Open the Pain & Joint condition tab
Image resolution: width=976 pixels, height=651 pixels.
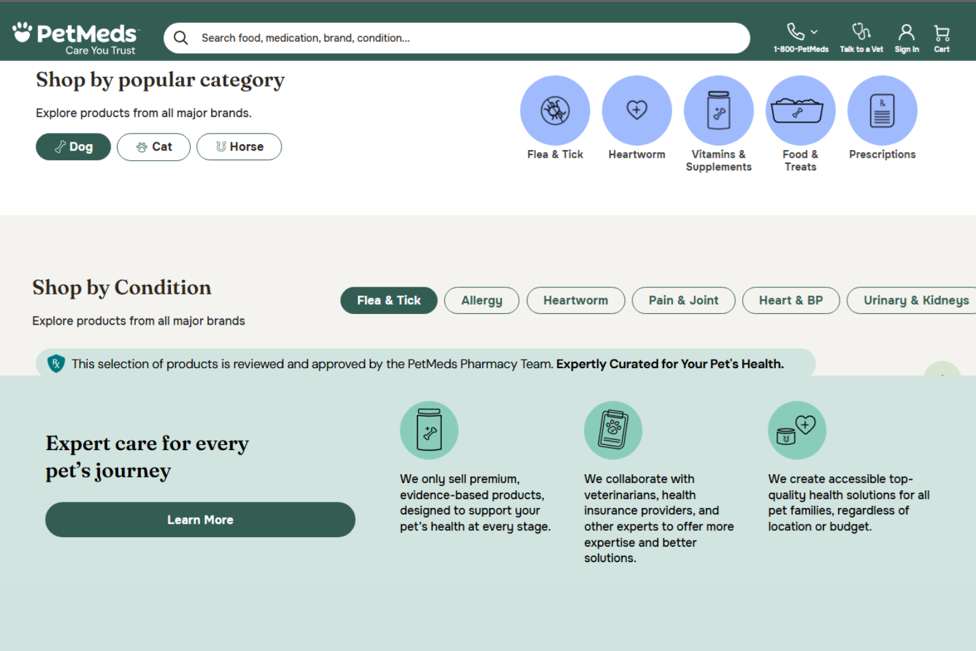683,300
